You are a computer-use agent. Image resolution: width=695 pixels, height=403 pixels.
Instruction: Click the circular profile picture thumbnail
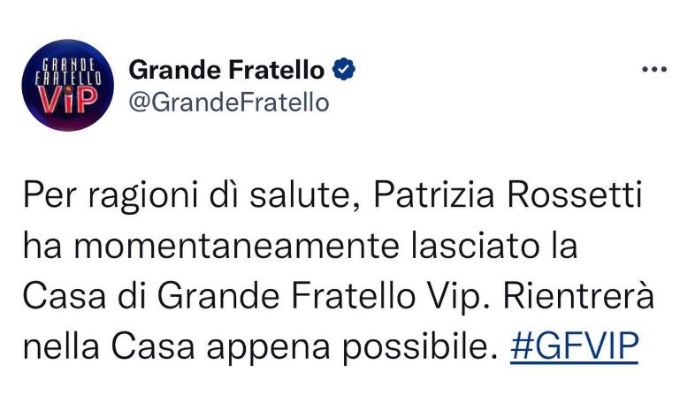(x=68, y=85)
